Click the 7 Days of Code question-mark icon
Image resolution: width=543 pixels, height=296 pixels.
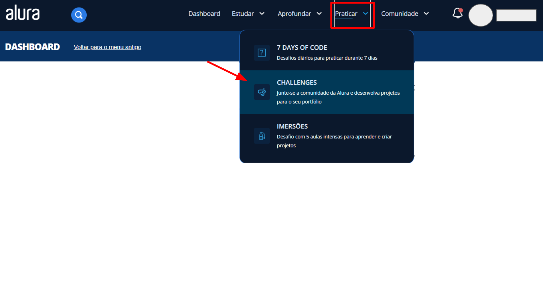click(x=262, y=53)
